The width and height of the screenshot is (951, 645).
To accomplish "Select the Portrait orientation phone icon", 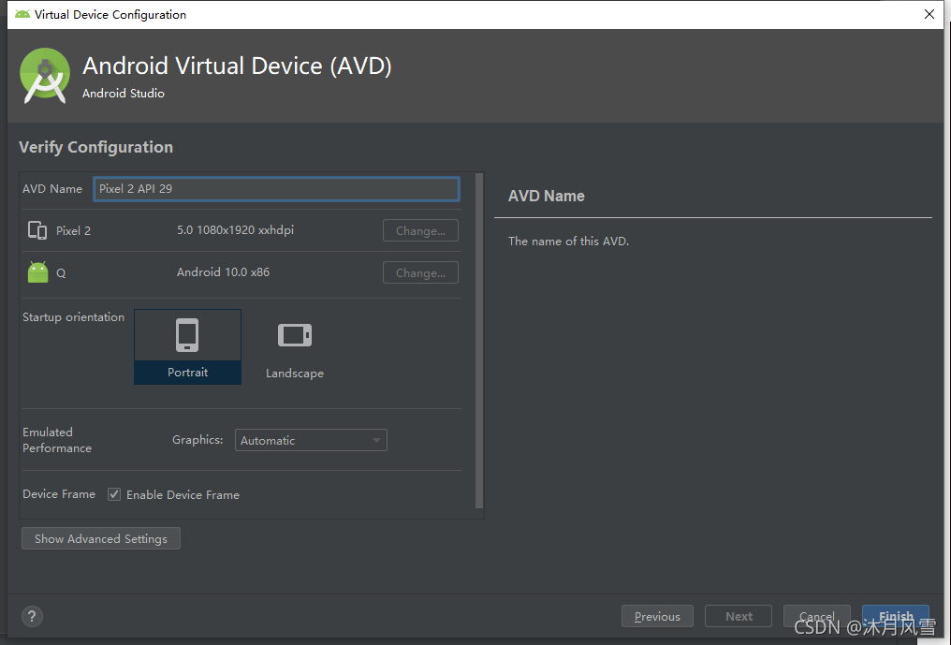I will coord(187,335).
